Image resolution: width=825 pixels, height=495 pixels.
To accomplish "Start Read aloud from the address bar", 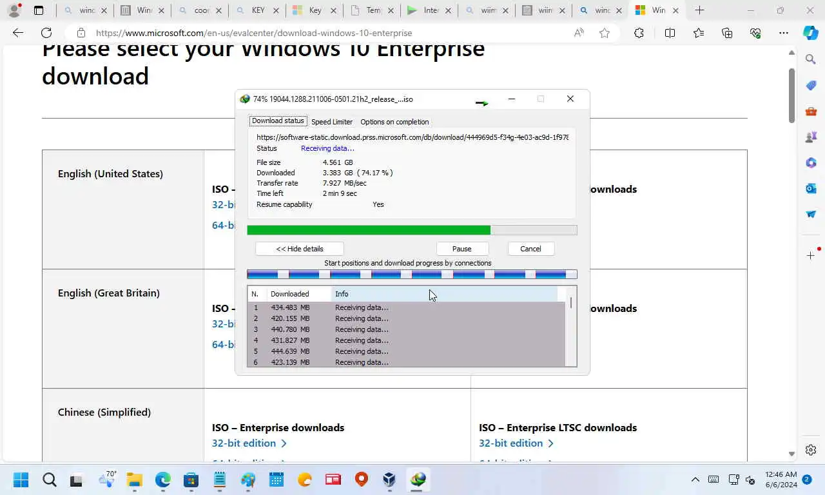I will (579, 33).
